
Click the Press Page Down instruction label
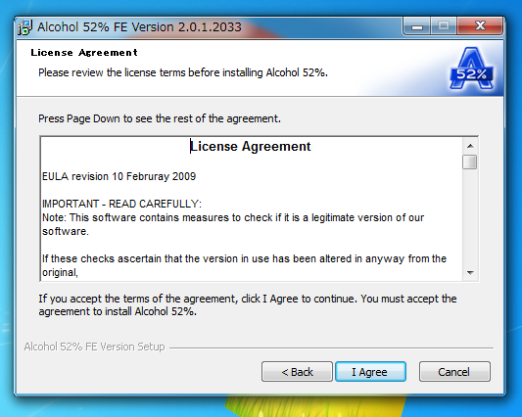click(x=160, y=118)
